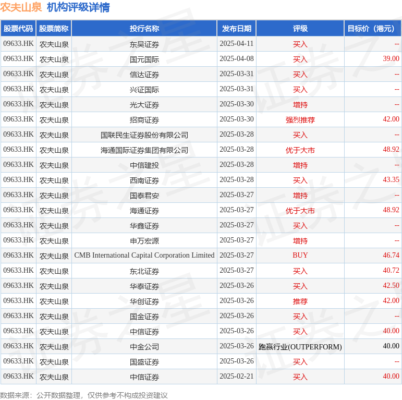Screen dimensions: 402x400
Task: Click 优于大市 rating in the 海通证券 row
Action: pyautogui.click(x=300, y=211)
